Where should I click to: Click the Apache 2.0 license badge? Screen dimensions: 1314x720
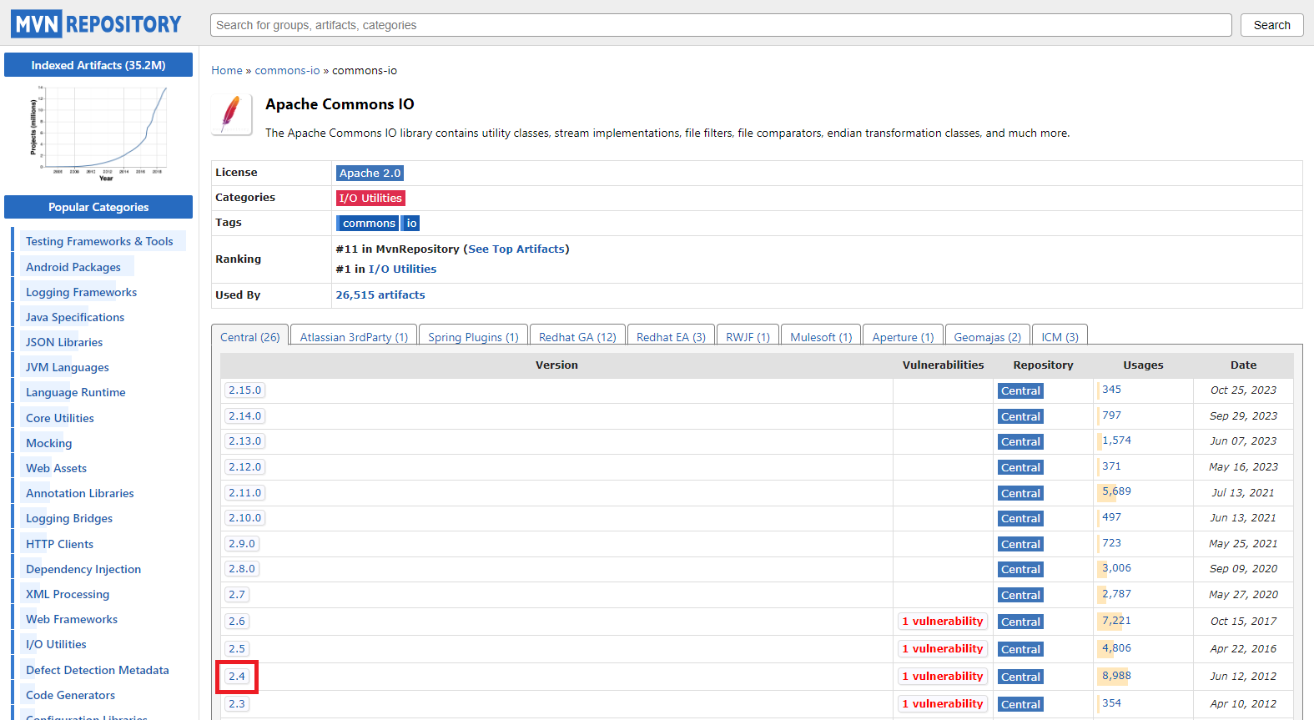point(370,174)
